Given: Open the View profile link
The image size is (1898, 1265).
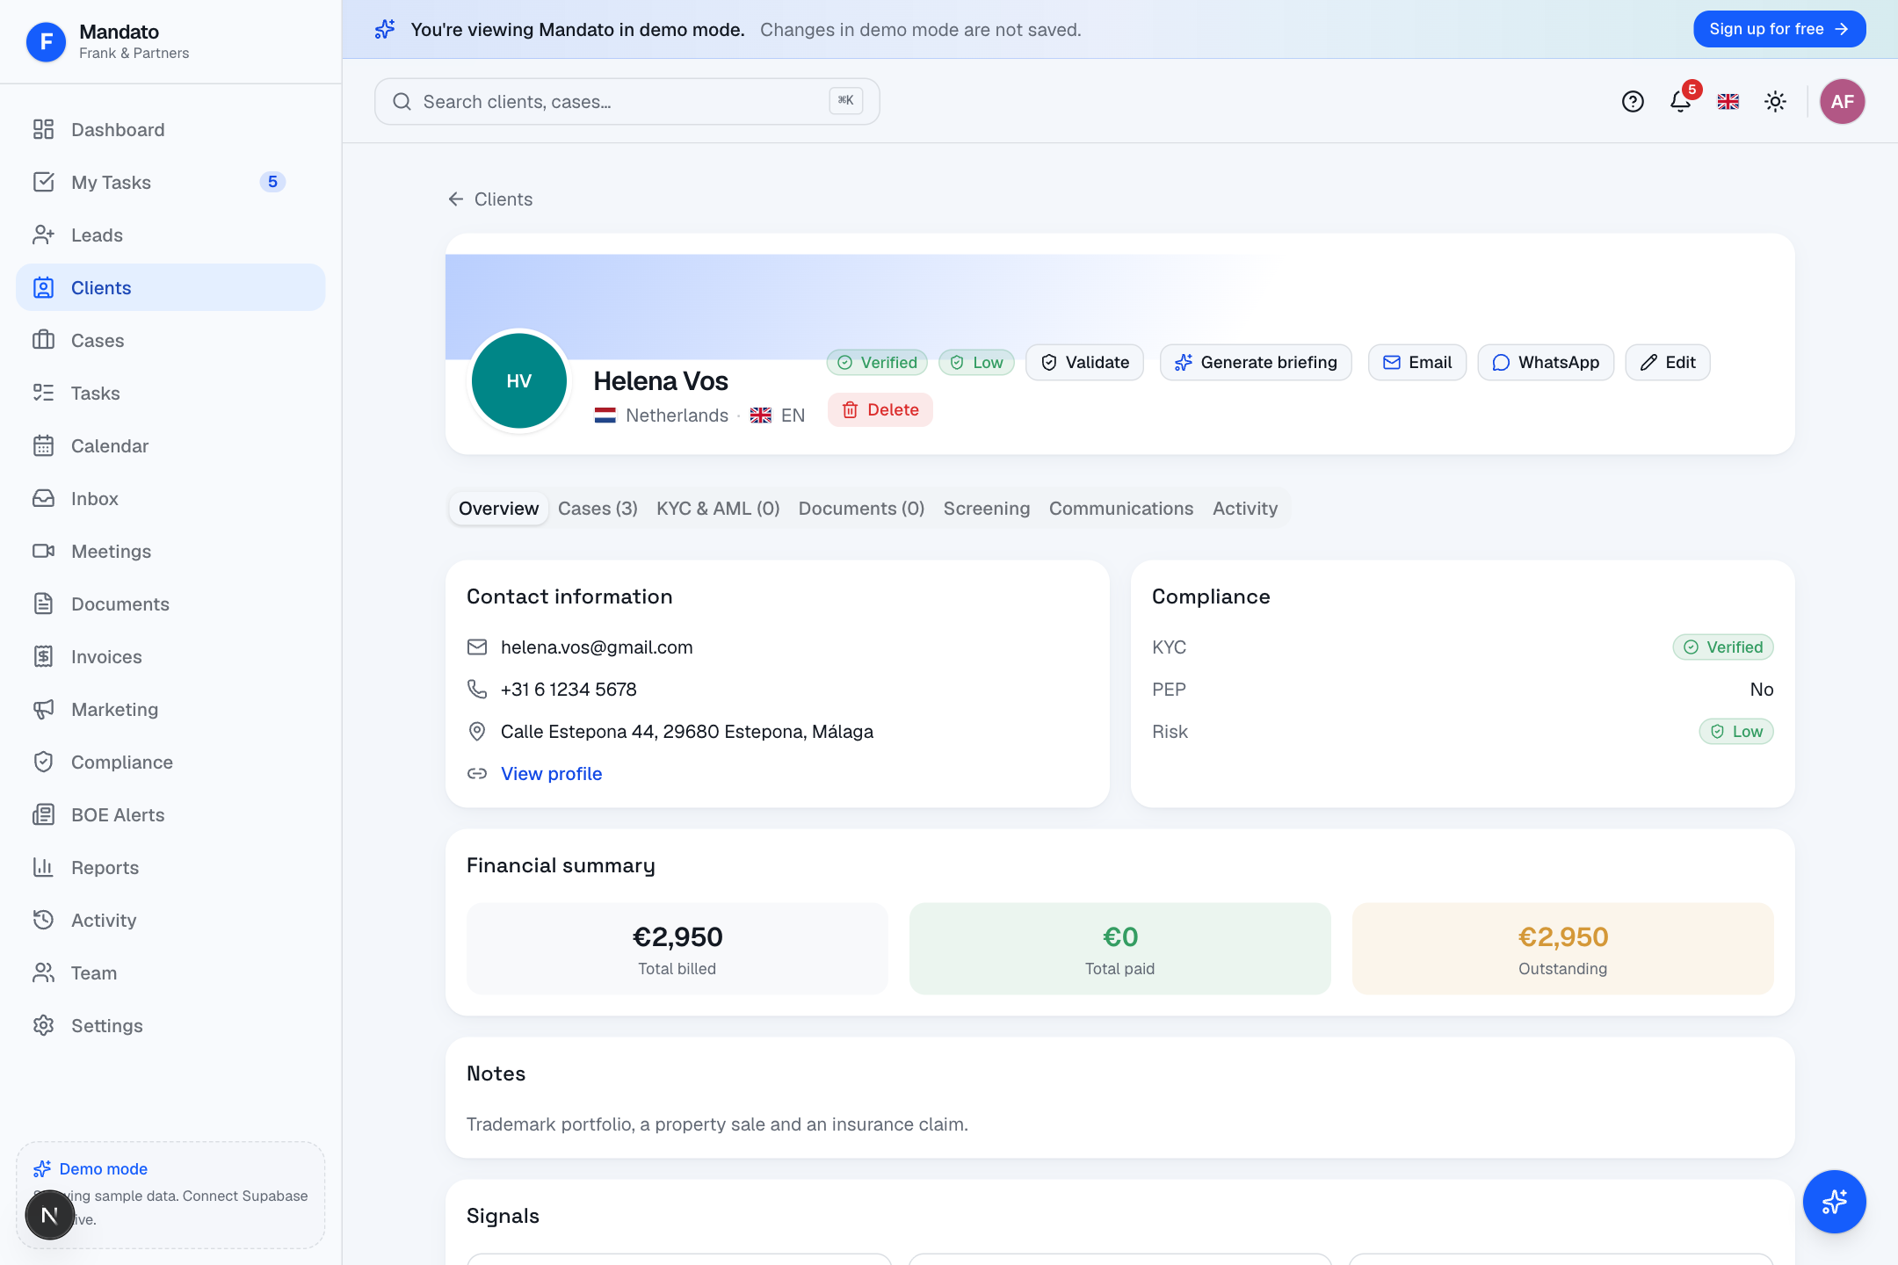Looking at the screenshot, I should pos(551,773).
